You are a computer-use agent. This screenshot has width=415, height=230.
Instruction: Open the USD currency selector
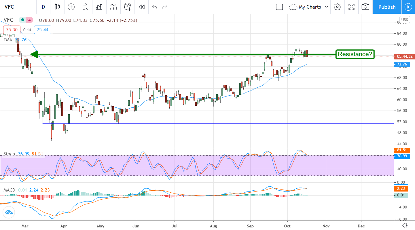pyautogui.click(x=405, y=20)
